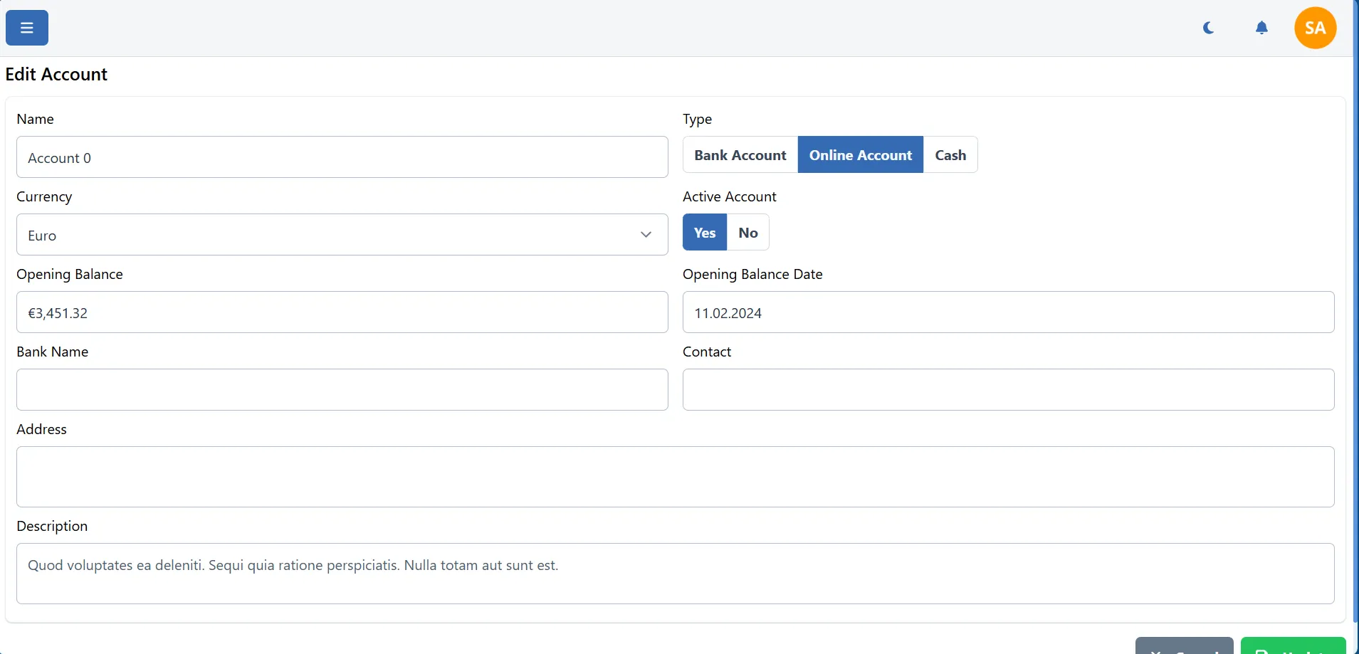Toggle dark mode with the moon icon

pos(1208,28)
